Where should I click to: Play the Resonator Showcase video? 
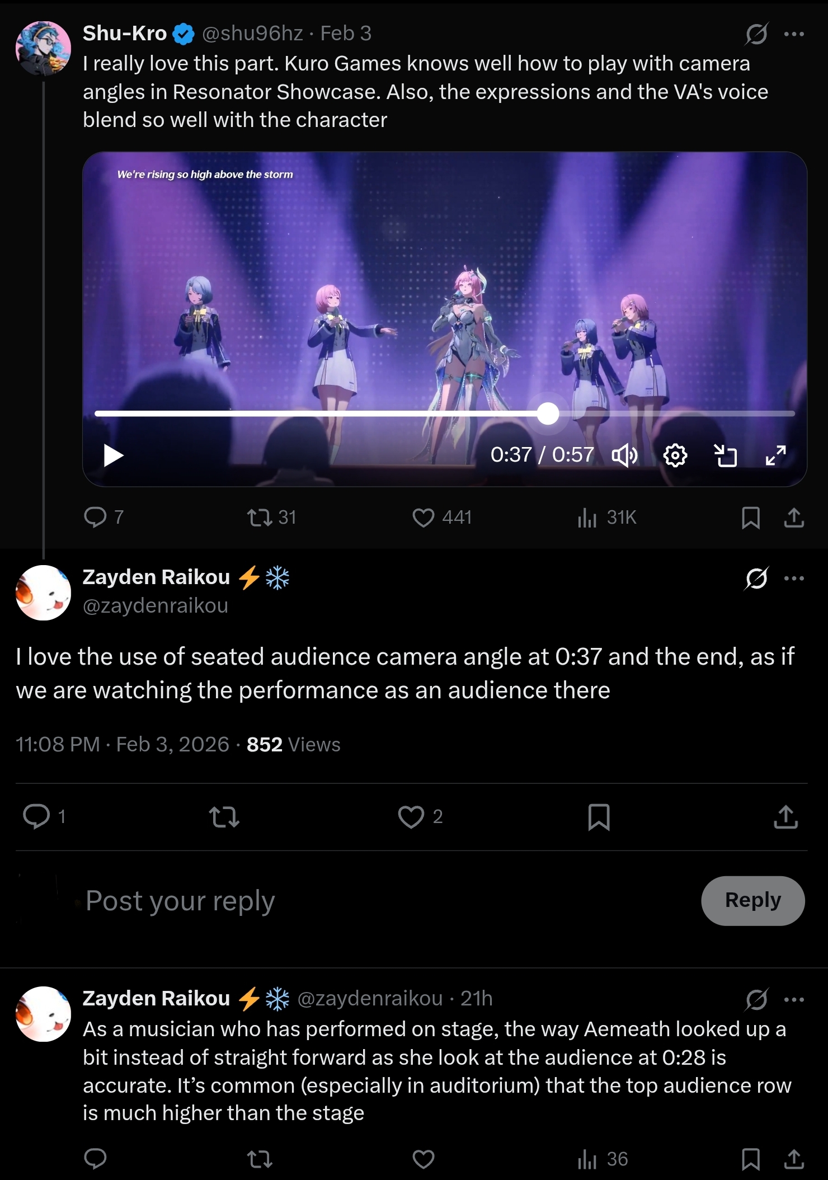(x=114, y=455)
